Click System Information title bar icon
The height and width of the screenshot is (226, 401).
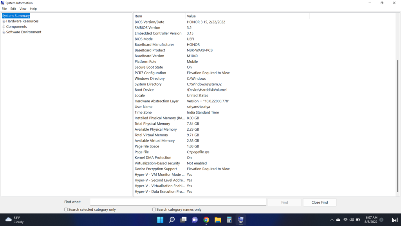point(3,3)
